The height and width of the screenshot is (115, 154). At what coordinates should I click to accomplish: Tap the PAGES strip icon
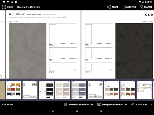tap(4, 105)
